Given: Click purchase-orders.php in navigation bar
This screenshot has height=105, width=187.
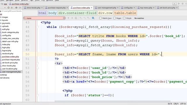Looking at the screenshot, I should [x=20, y=4].
